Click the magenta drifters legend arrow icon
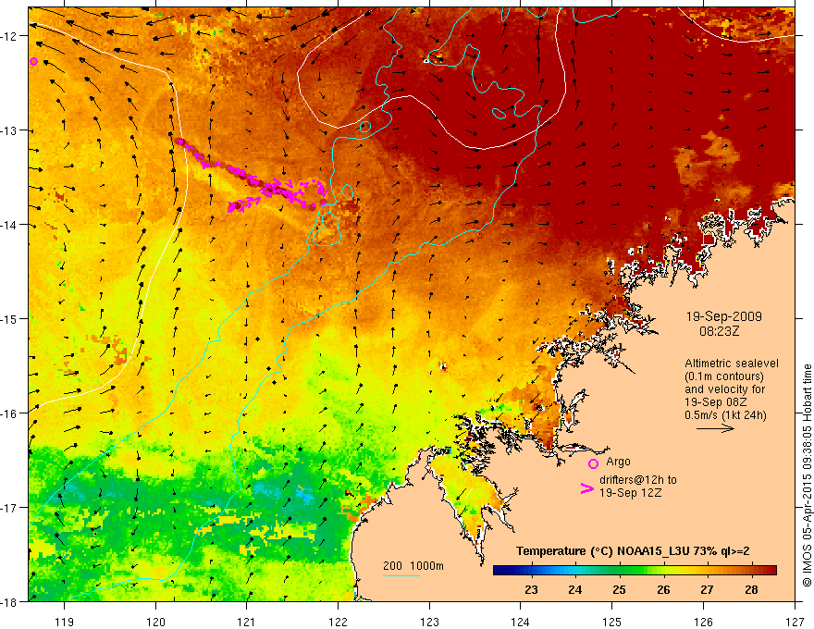 (x=586, y=488)
